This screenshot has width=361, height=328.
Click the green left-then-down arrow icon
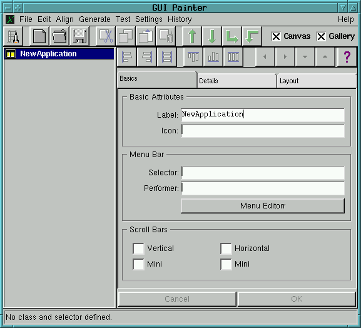pos(252,36)
